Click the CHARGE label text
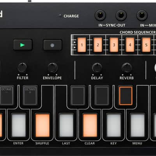 tap(71, 16)
